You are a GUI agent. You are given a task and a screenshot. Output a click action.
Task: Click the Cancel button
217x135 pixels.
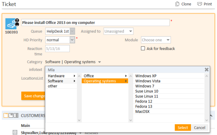pos(200,127)
